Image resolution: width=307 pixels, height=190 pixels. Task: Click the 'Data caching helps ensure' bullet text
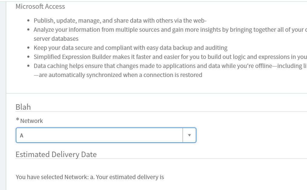click(170, 66)
